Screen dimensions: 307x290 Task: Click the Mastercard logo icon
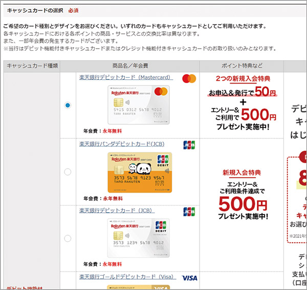click(x=189, y=78)
